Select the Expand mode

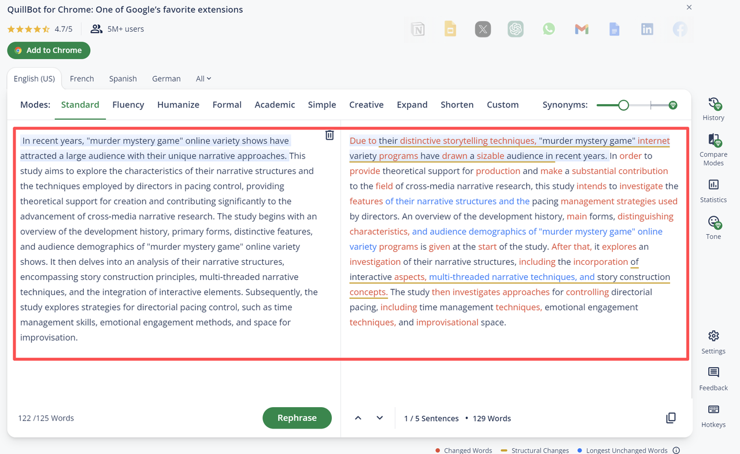(412, 105)
